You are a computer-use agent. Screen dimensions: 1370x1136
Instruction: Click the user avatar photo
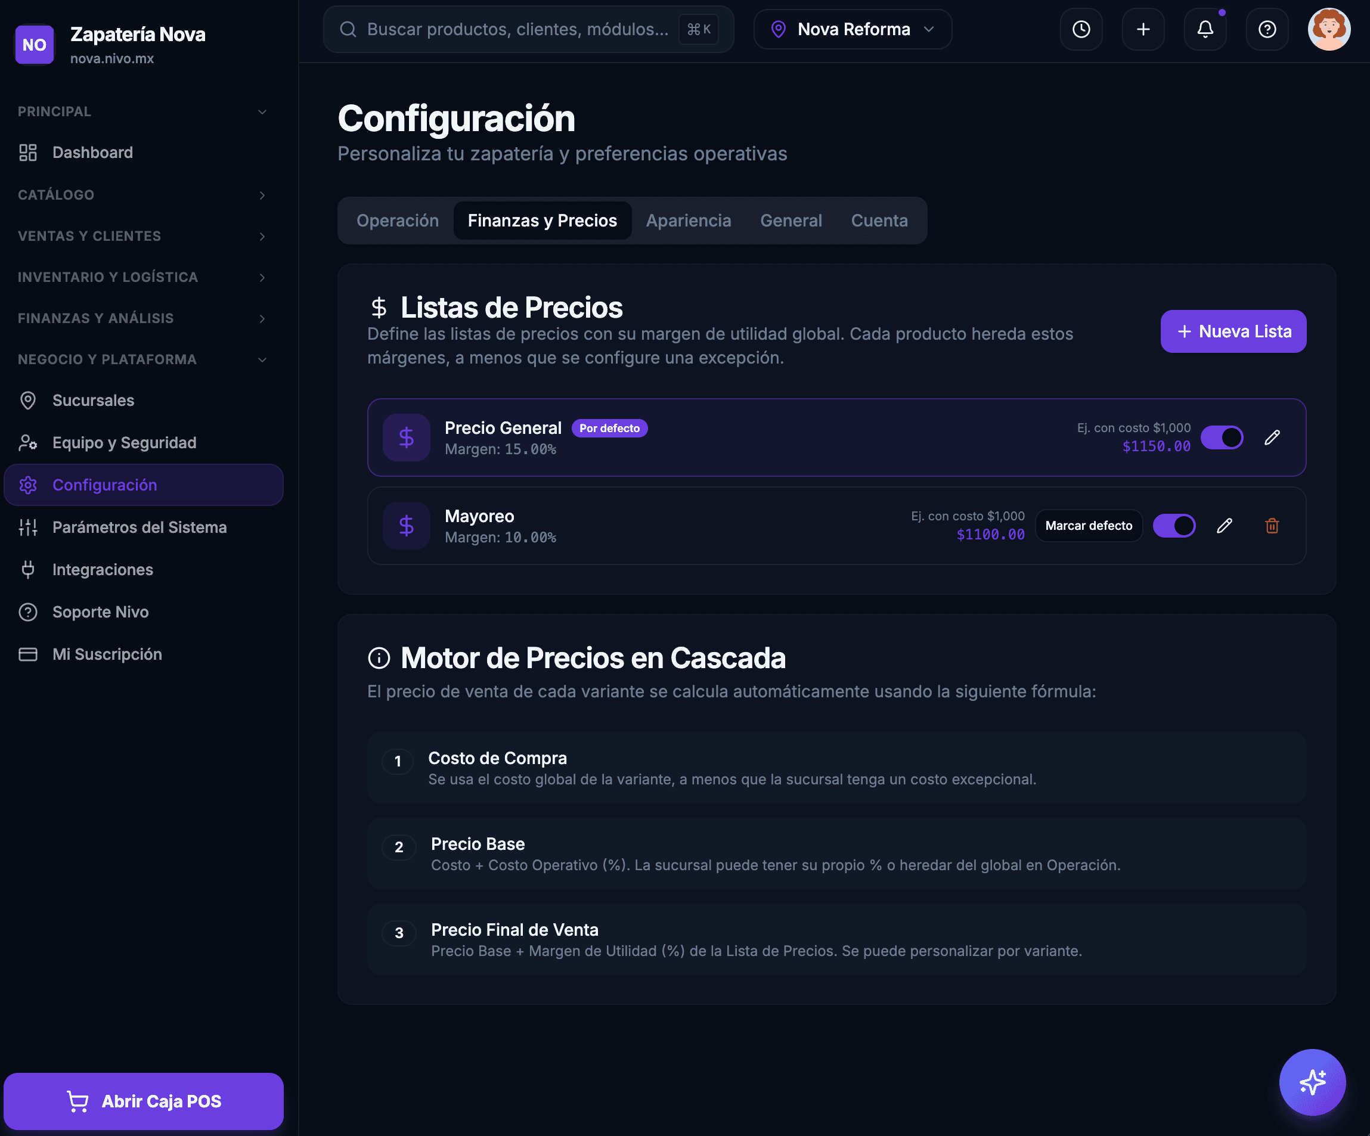tap(1329, 29)
